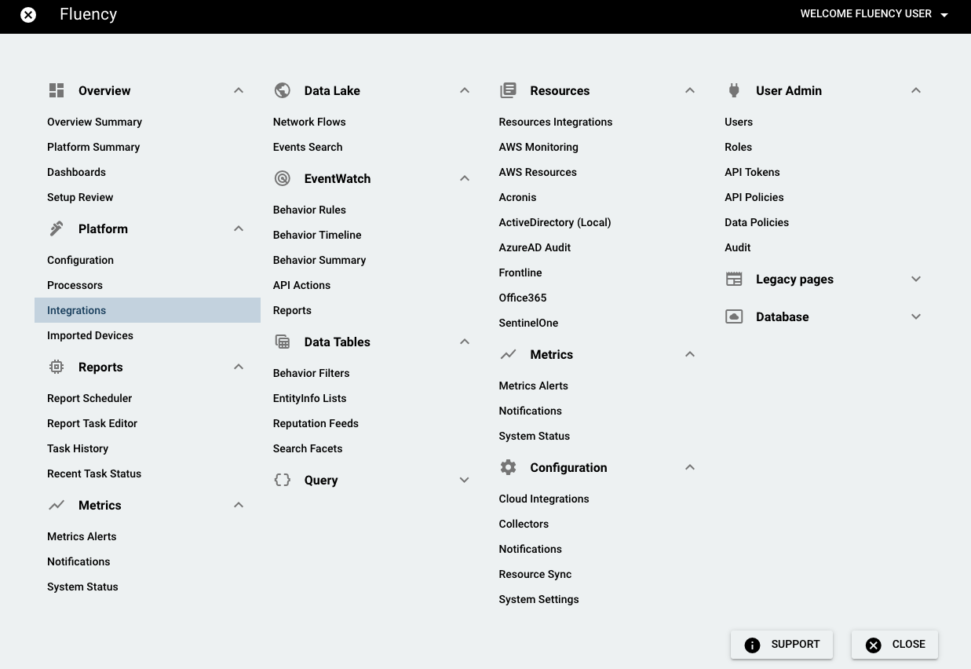This screenshot has height=669, width=971.
Task: Click the Metrics trend icon under Resources column
Action: (x=508, y=354)
